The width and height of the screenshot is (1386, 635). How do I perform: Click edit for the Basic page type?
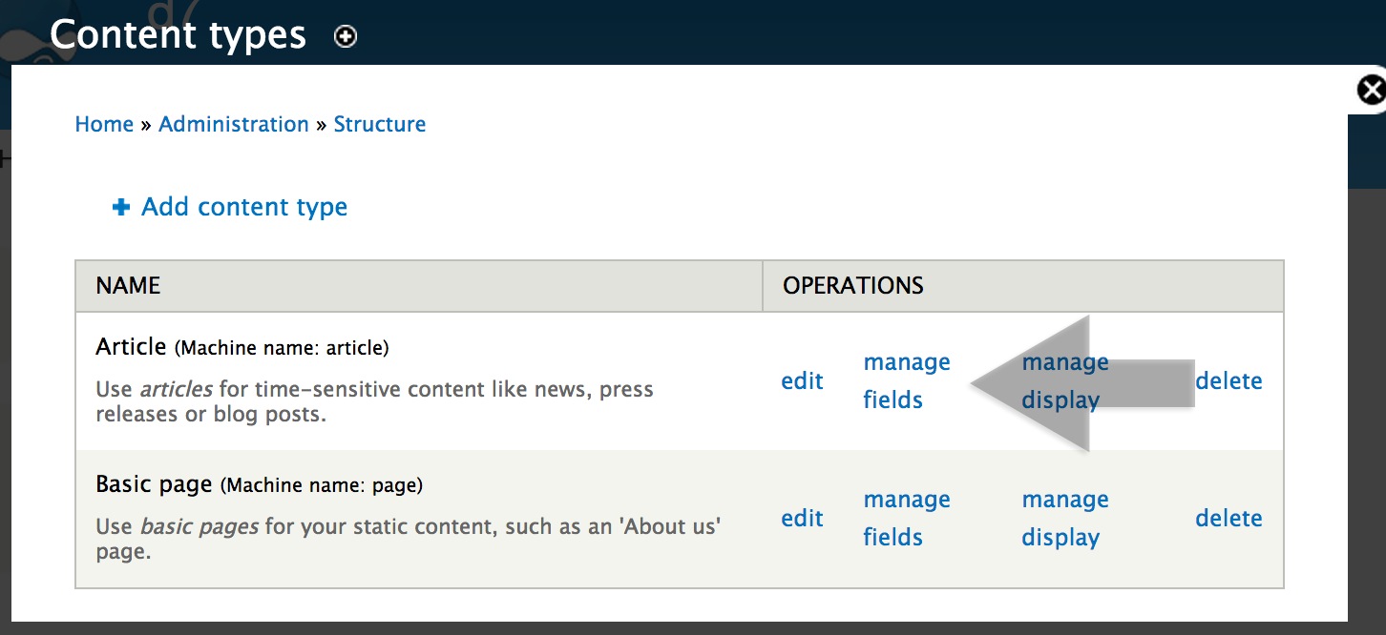802,519
